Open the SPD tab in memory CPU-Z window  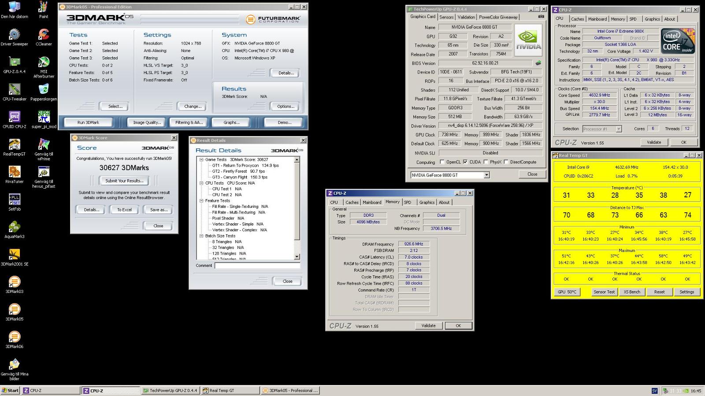pyautogui.click(x=408, y=203)
